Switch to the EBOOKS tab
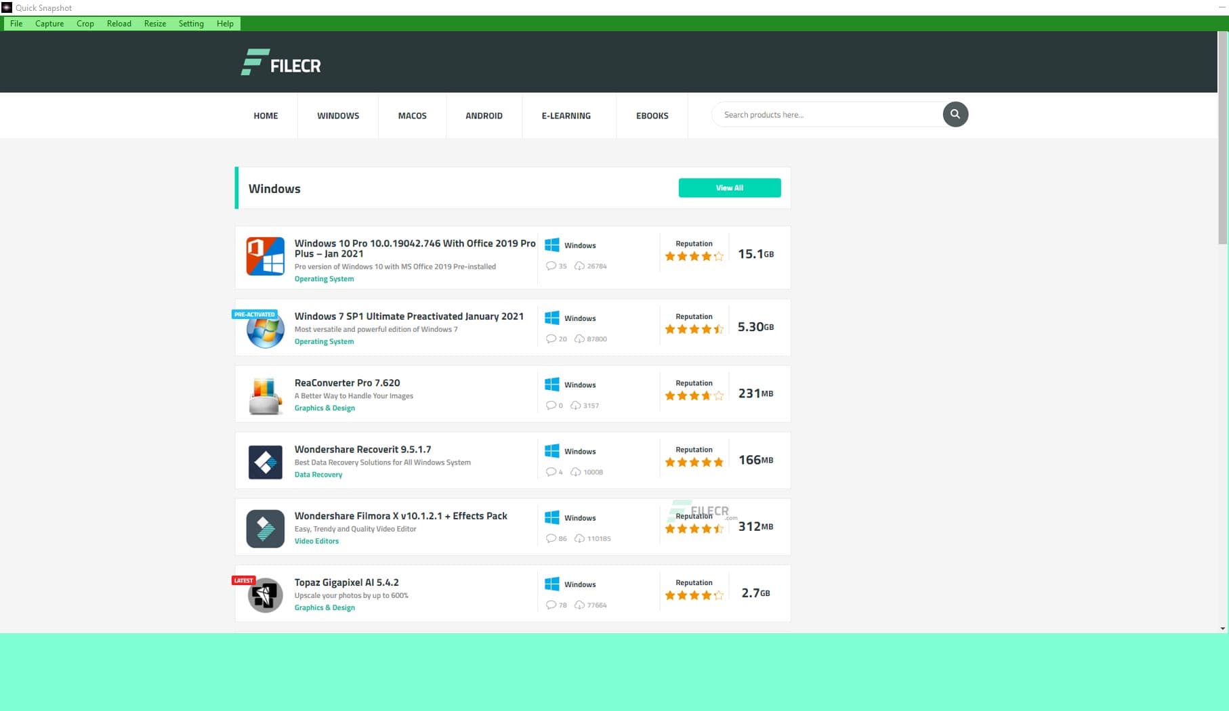 click(x=652, y=116)
